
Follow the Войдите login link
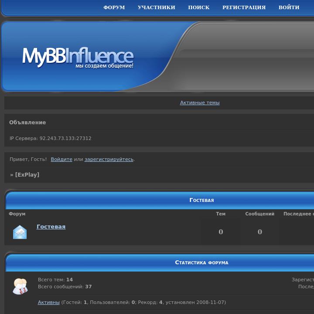pyautogui.click(x=61, y=159)
